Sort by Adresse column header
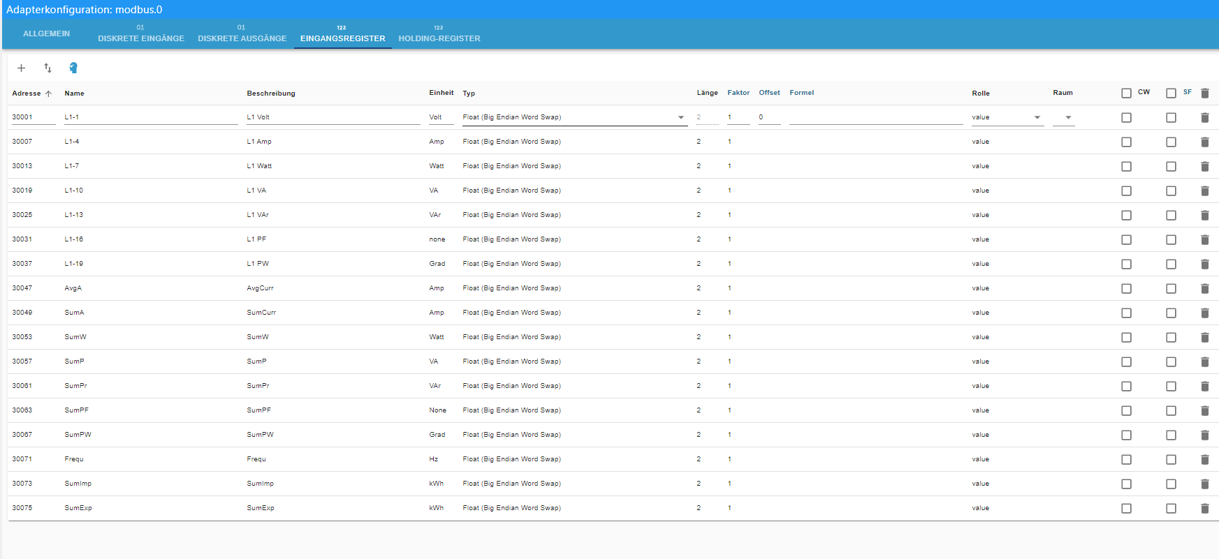 pyautogui.click(x=27, y=94)
